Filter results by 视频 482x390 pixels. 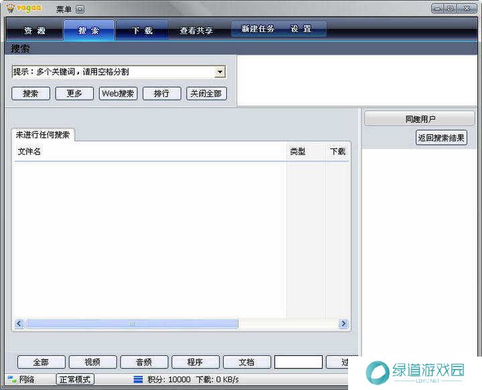tap(93, 362)
